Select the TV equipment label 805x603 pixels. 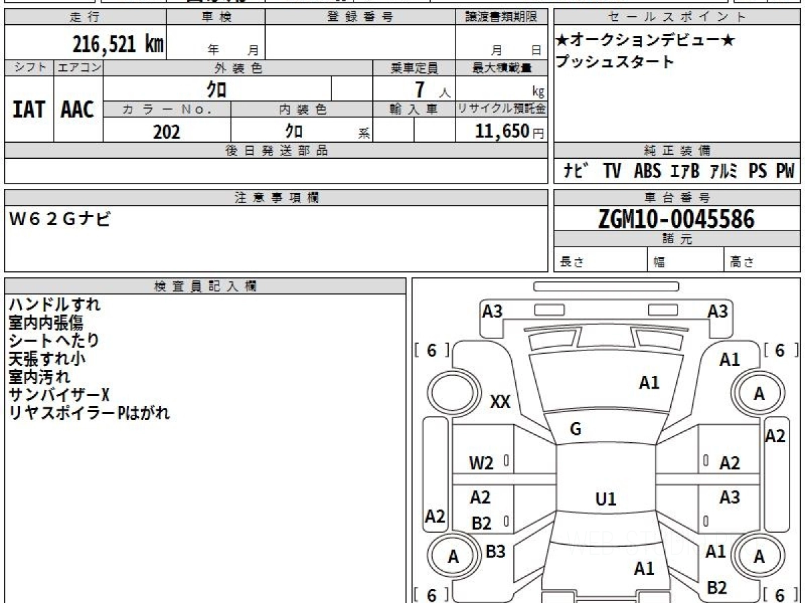click(x=612, y=172)
